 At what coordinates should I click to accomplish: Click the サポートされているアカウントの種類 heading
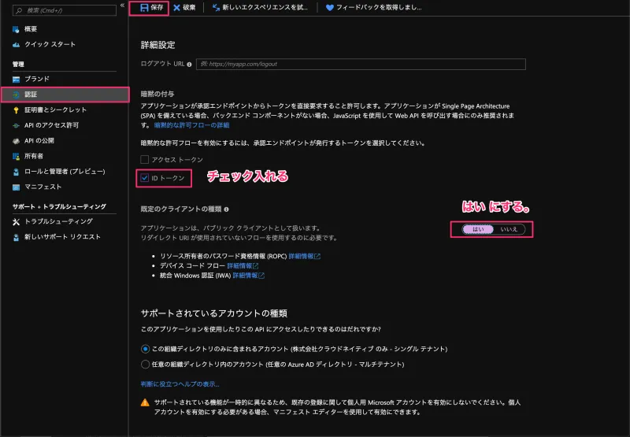(213, 313)
